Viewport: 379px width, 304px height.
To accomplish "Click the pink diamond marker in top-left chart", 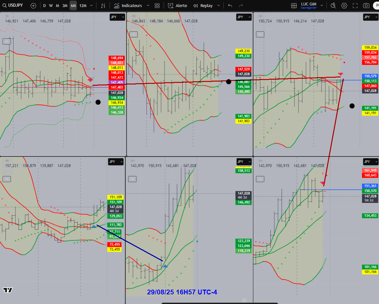I will click(90, 80).
